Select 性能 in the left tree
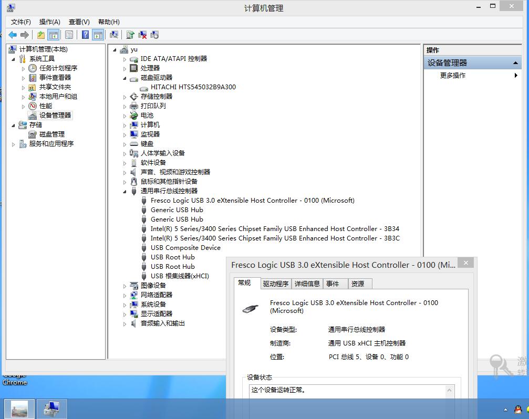The width and height of the screenshot is (529, 419). pos(46,106)
